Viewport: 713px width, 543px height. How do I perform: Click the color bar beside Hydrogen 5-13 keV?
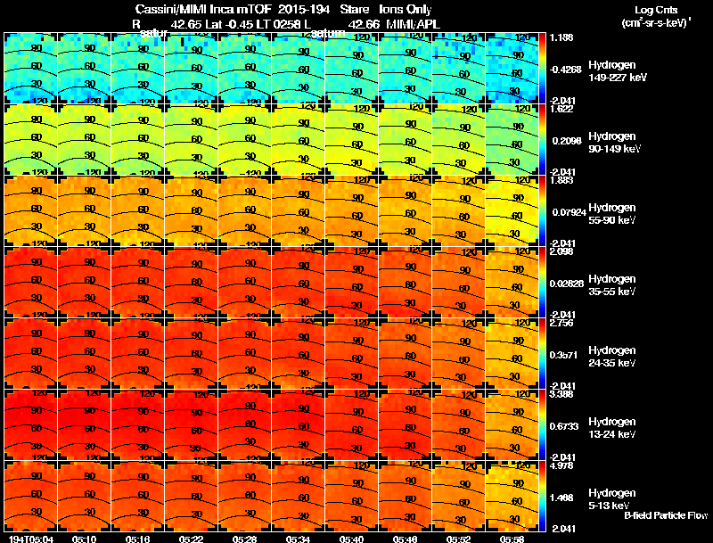542,497
